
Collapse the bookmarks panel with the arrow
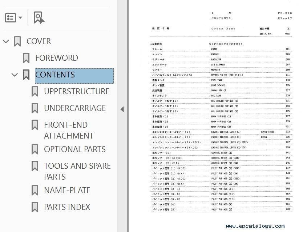(122, 109)
